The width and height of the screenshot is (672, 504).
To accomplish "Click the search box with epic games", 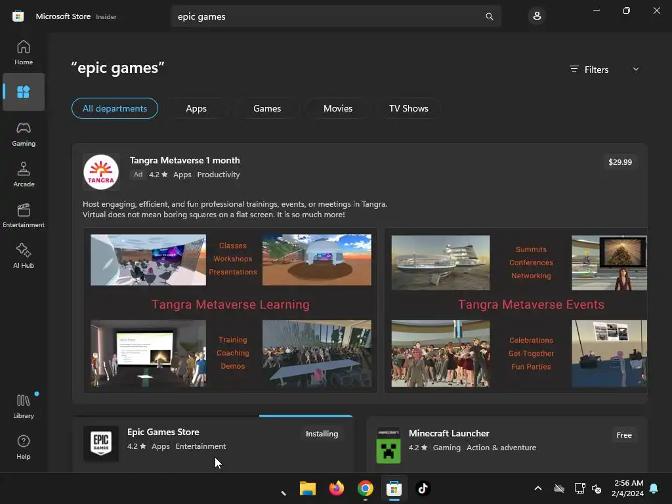I will tap(336, 16).
